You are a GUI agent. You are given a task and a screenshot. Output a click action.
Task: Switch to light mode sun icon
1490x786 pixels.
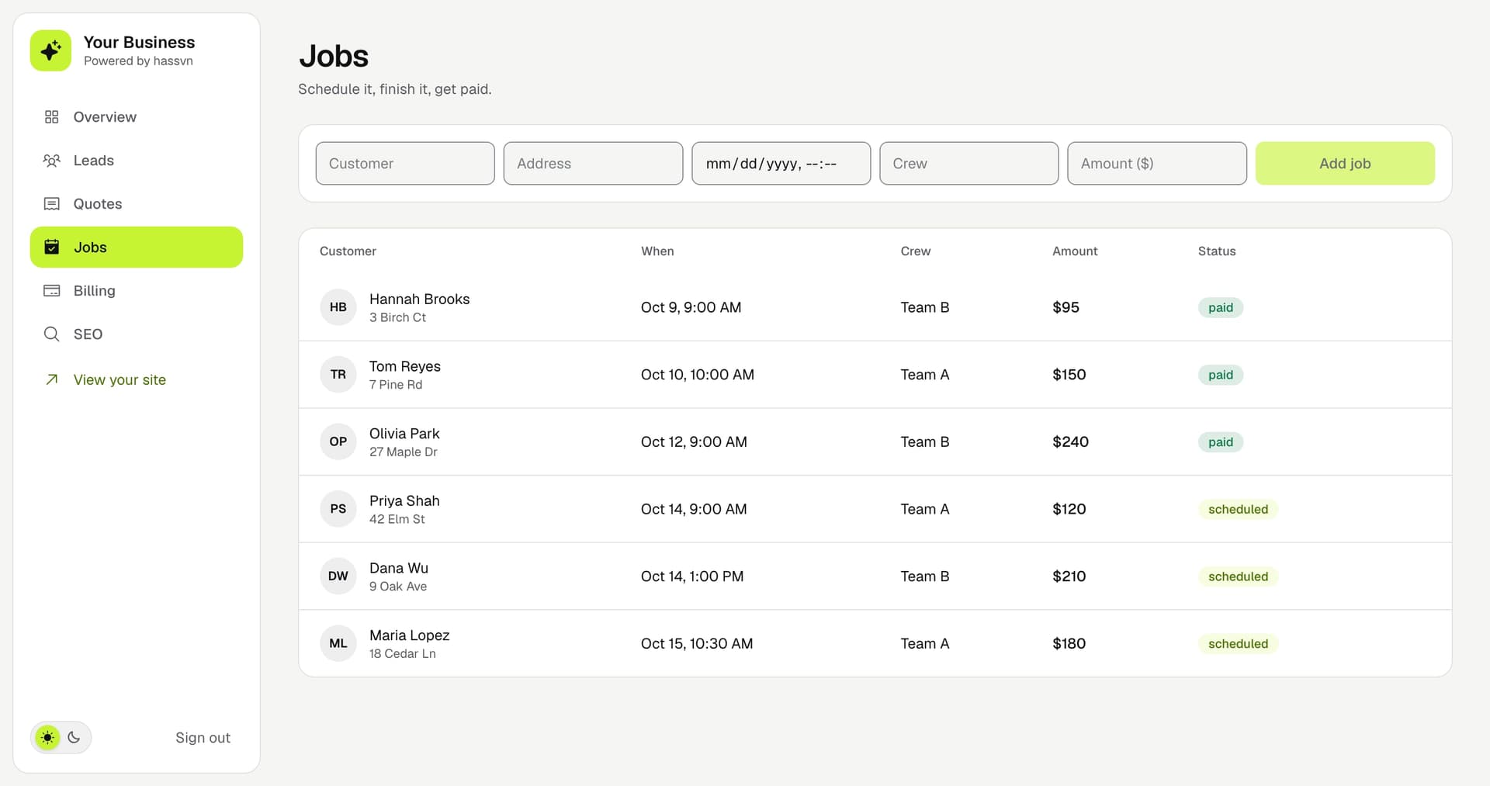[48, 738]
